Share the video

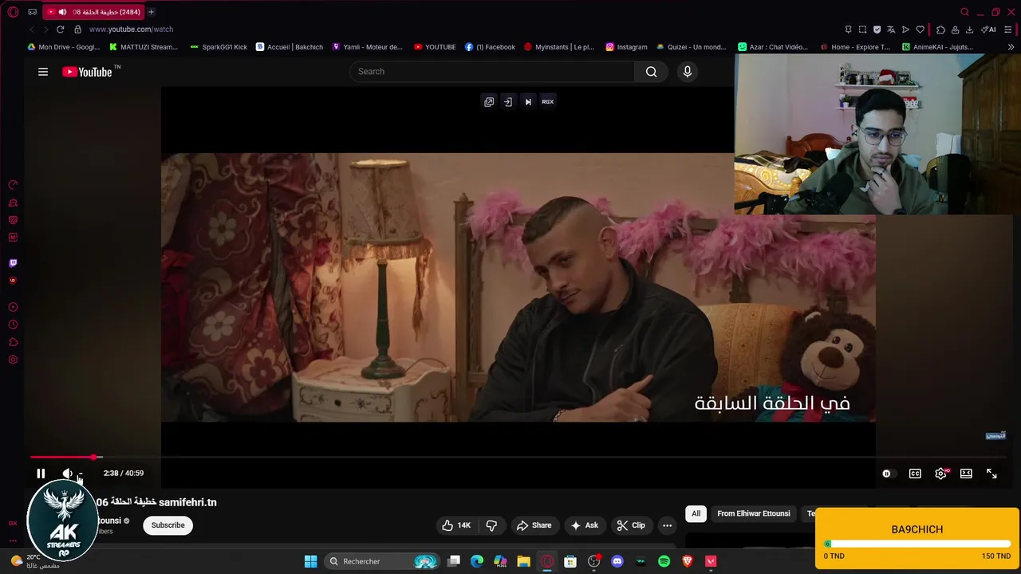tap(534, 525)
